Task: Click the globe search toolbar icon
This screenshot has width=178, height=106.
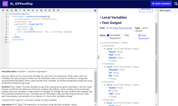Action: [58, 10]
